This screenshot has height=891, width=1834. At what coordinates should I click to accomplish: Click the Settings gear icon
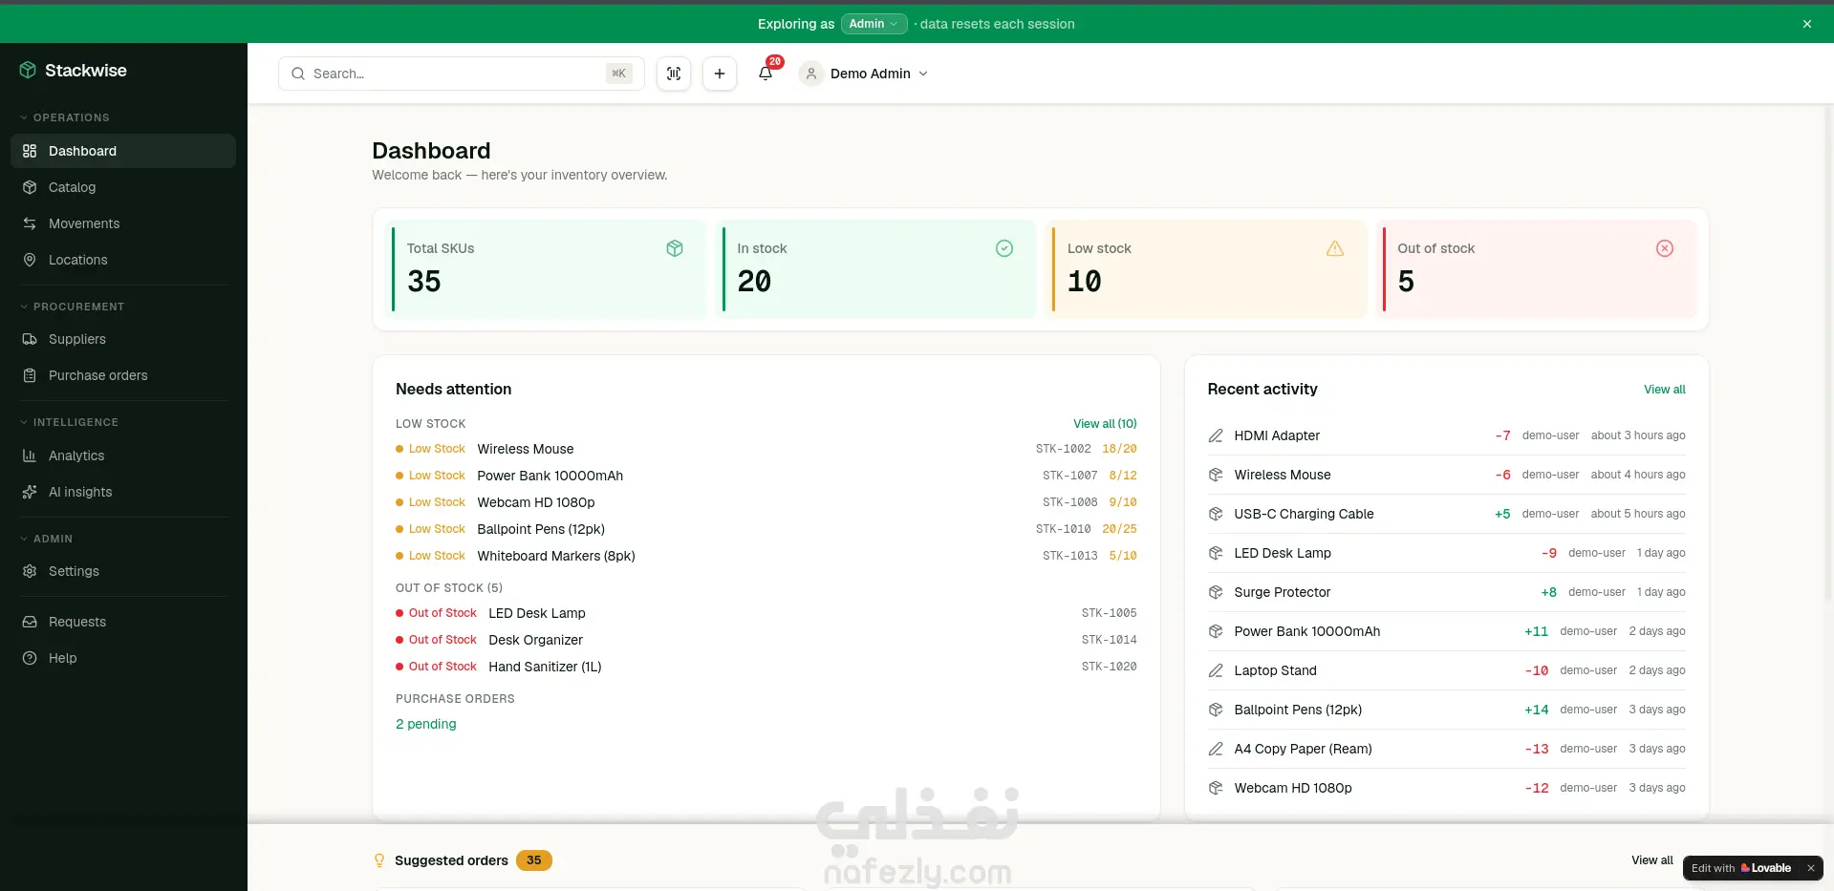[x=30, y=571]
